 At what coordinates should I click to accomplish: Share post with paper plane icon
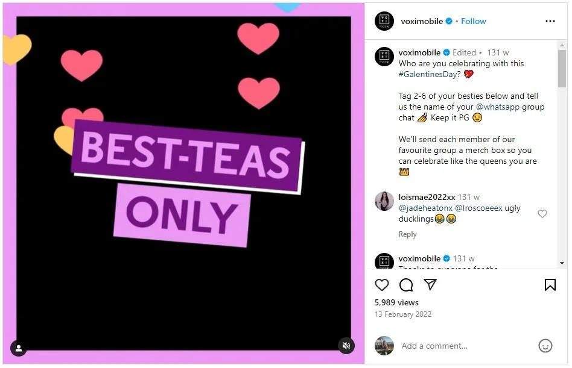[x=430, y=285]
